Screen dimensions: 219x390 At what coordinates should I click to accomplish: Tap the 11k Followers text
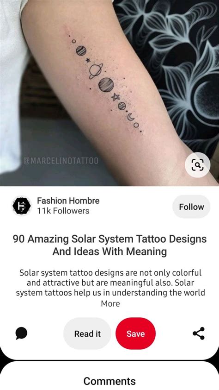point(63,211)
